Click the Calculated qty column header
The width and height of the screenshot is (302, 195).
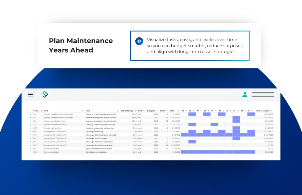[127, 111]
